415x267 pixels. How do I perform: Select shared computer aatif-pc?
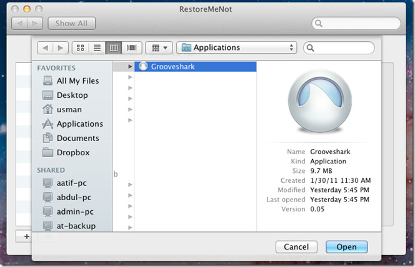(72, 183)
